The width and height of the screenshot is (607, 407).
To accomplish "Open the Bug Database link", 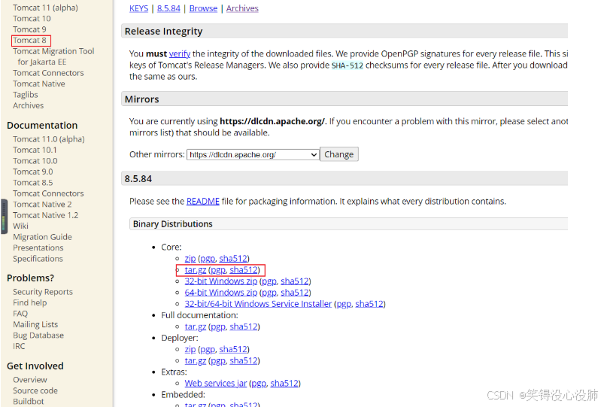I will point(38,335).
